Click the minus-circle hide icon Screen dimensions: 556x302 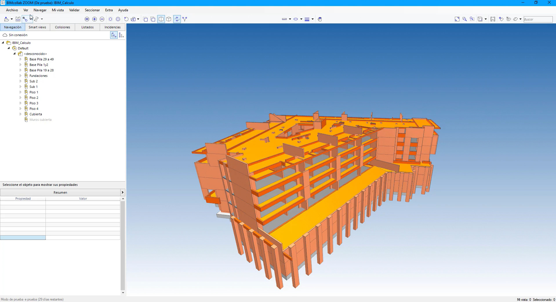point(102,19)
